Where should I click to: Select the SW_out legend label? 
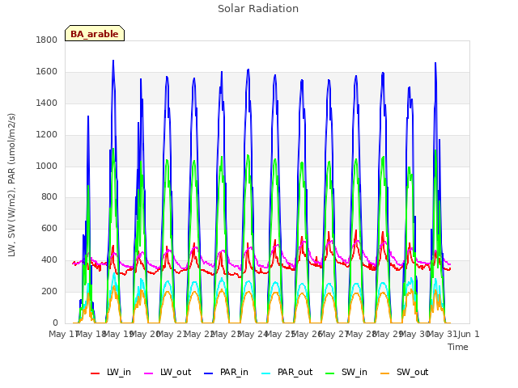click(412, 372)
